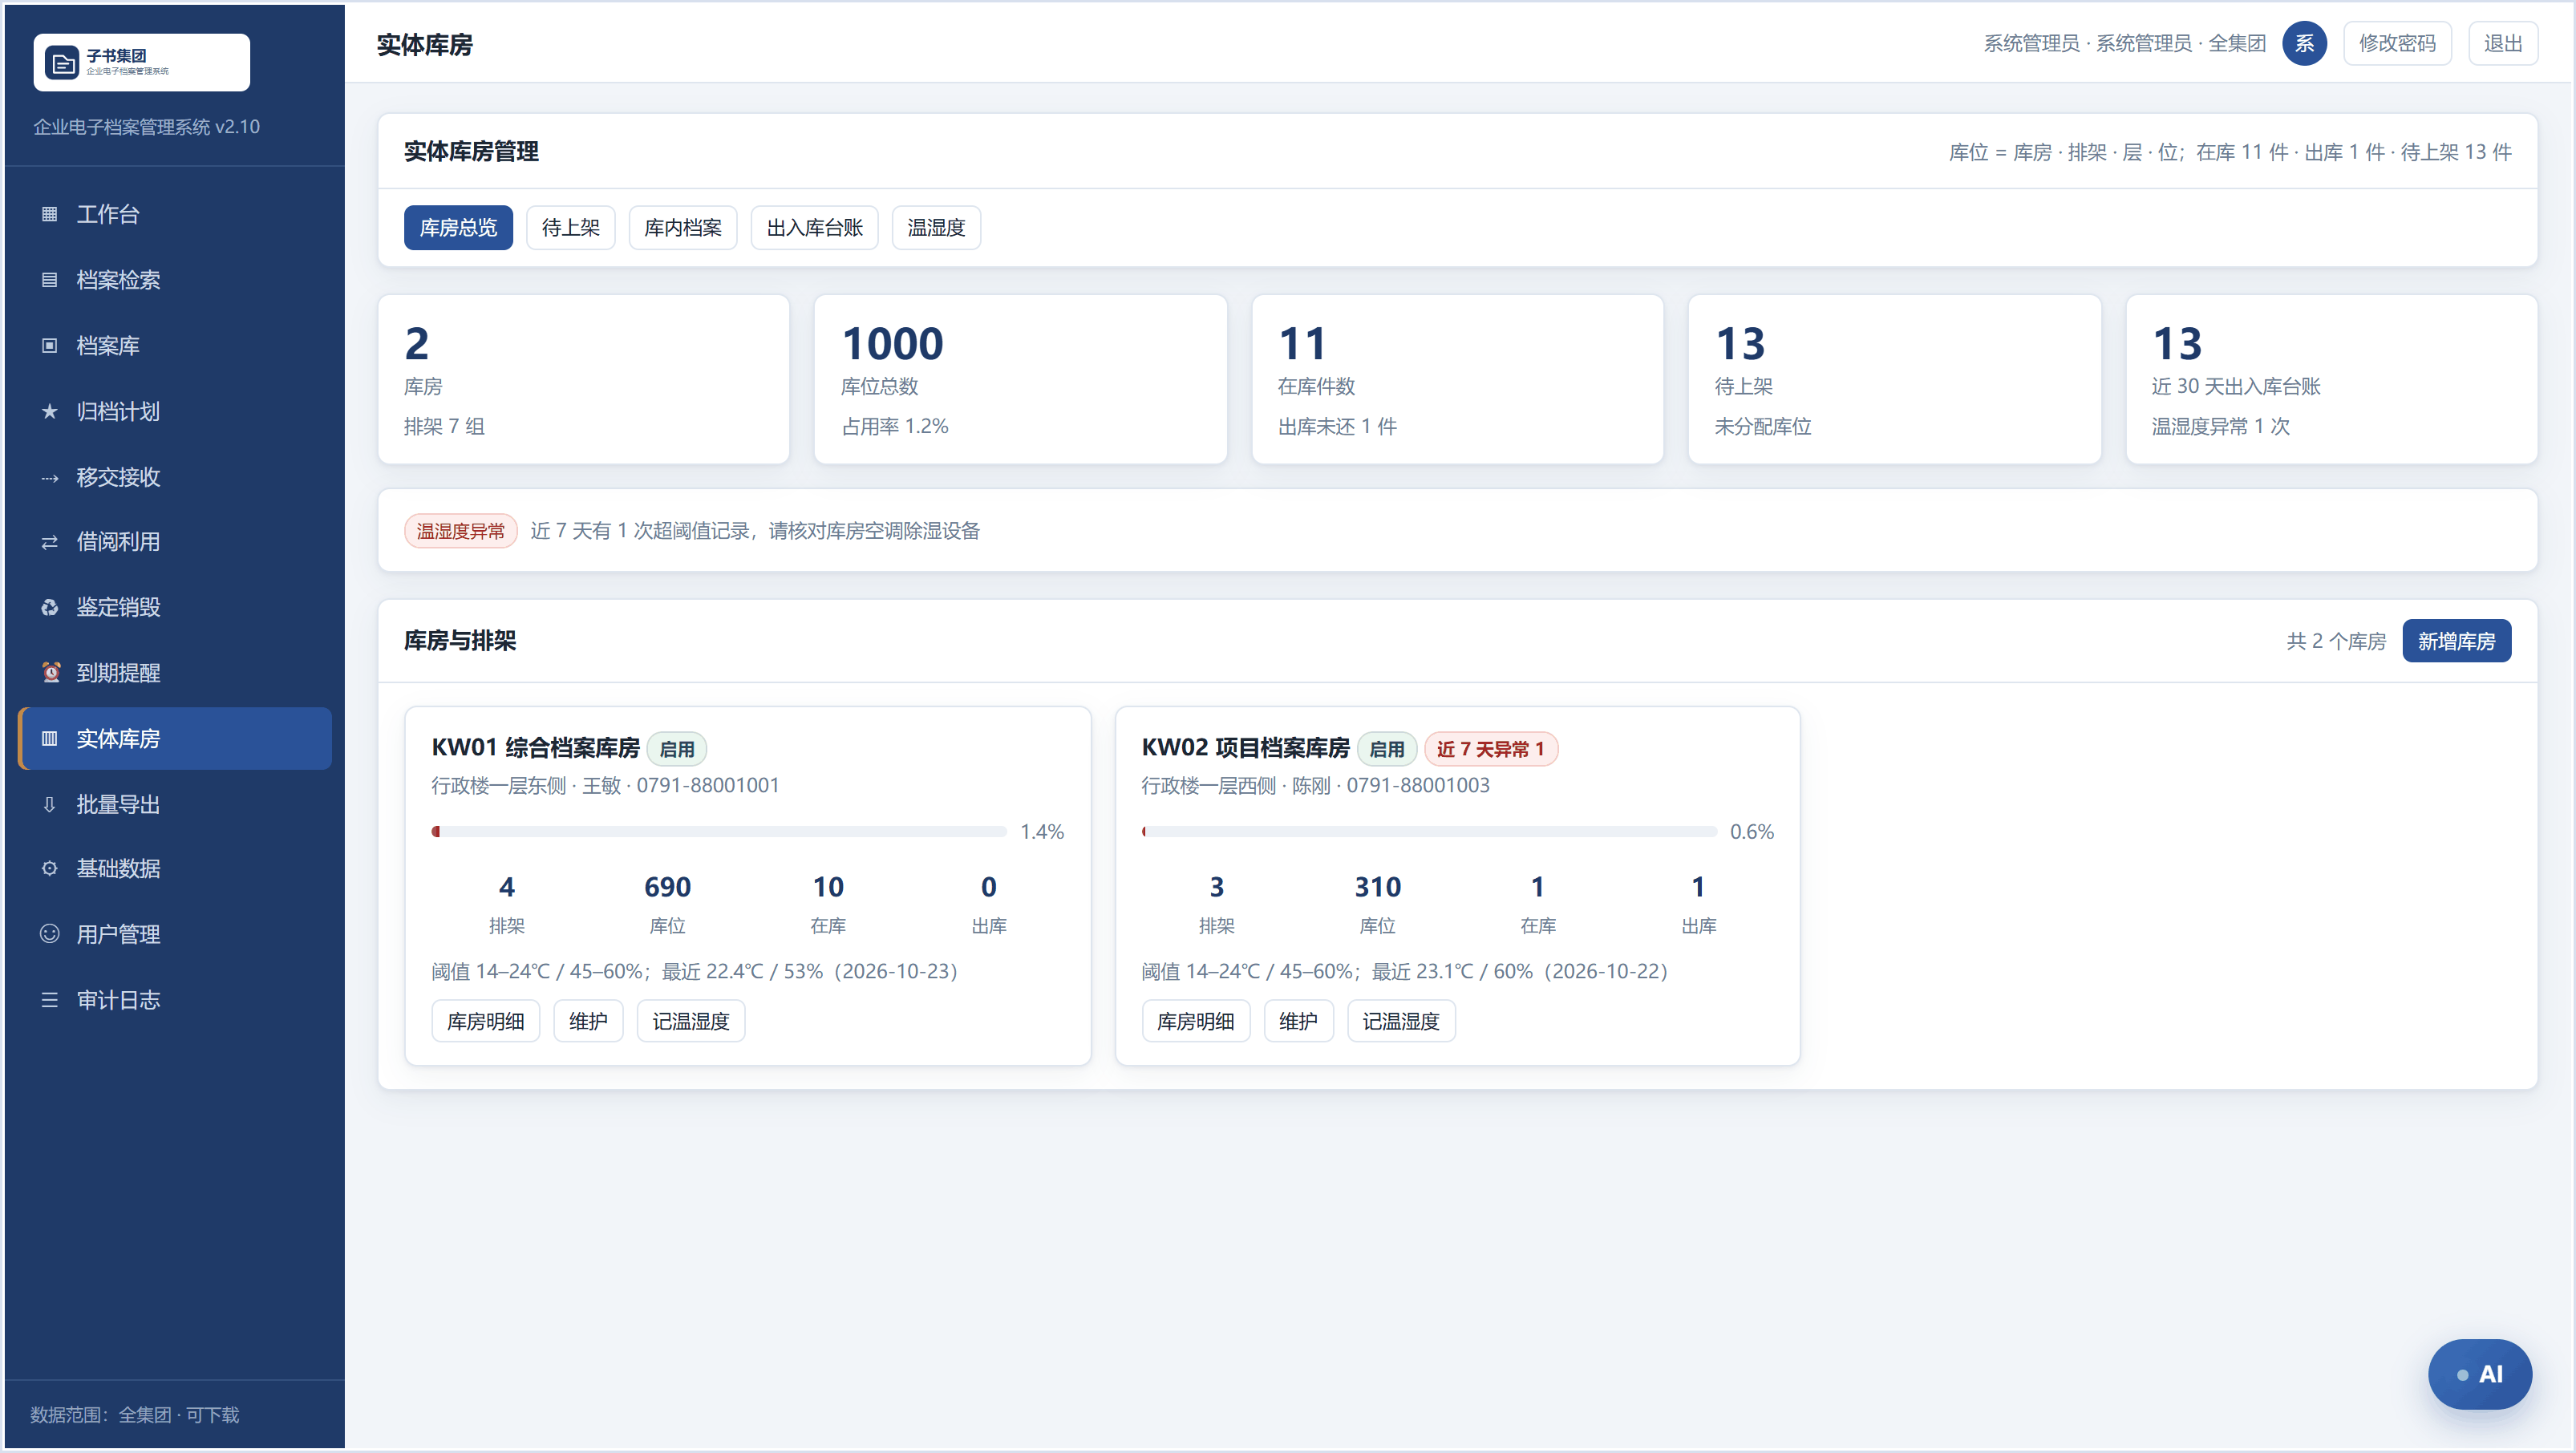Click the recycle icon for 鉴定销毁
Screen dimensions: 2576x1453
[x=49, y=607]
